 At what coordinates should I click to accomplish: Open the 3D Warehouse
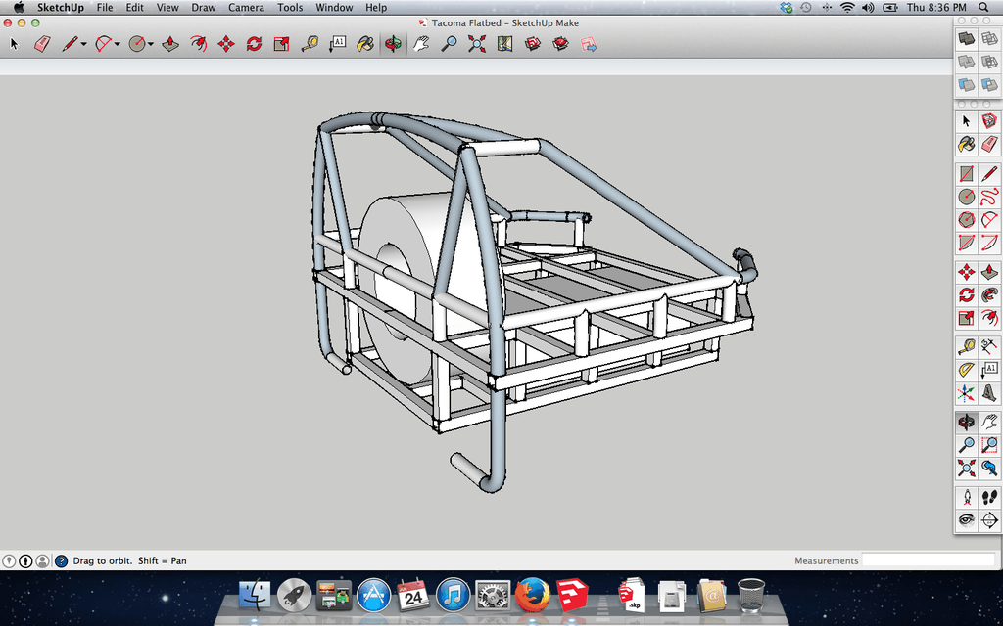click(x=533, y=44)
